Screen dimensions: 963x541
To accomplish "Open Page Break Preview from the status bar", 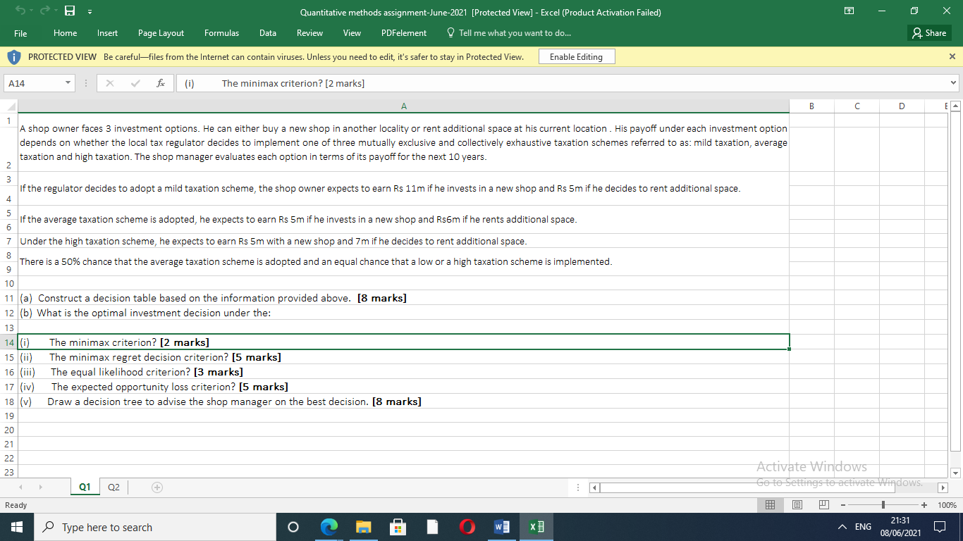I will (x=823, y=504).
